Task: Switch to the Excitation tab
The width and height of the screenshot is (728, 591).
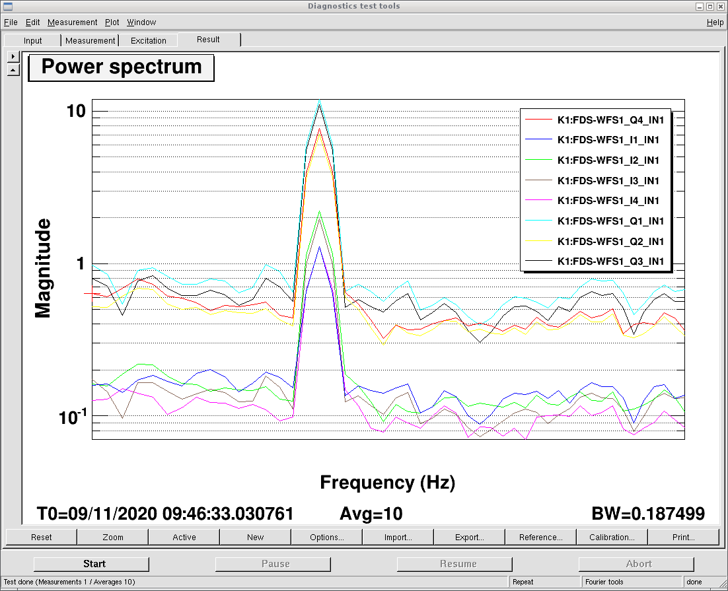Action: [149, 40]
